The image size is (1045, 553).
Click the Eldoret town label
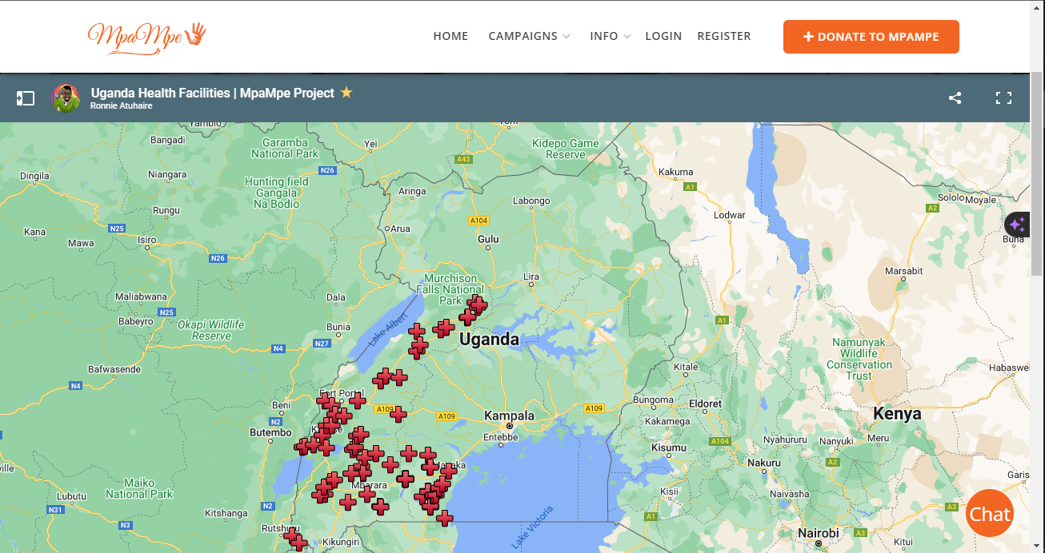coord(706,404)
